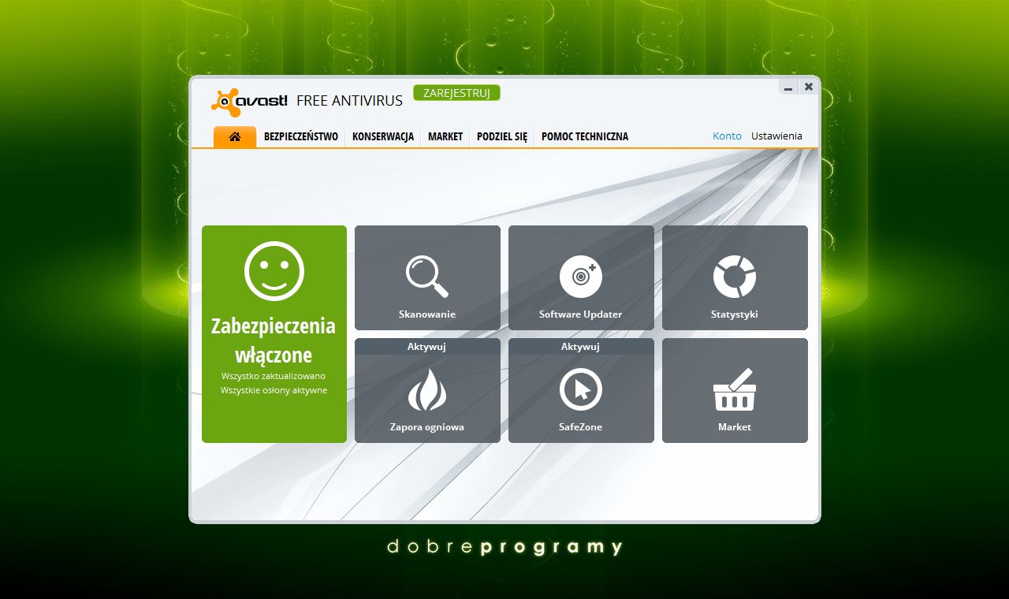
Task: Open the POMOC TECHNICZNA menu
Action: (x=585, y=136)
